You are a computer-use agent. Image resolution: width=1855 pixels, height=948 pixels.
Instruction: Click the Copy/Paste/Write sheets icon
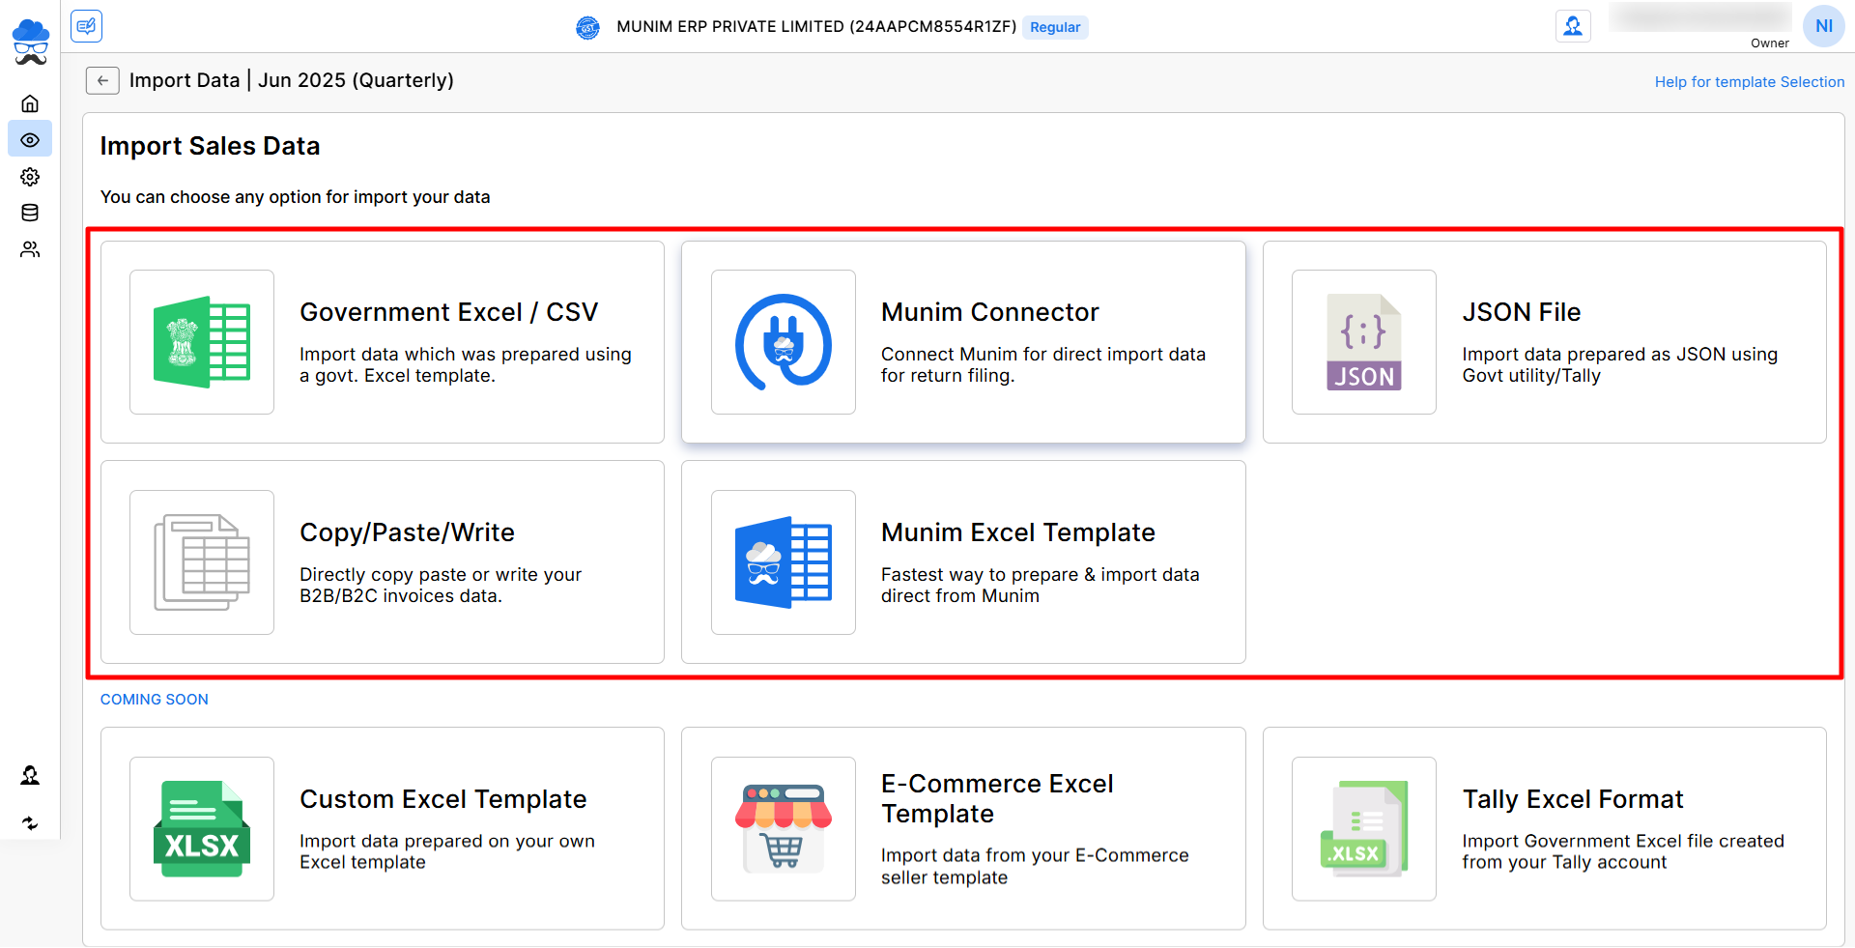tap(202, 562)
